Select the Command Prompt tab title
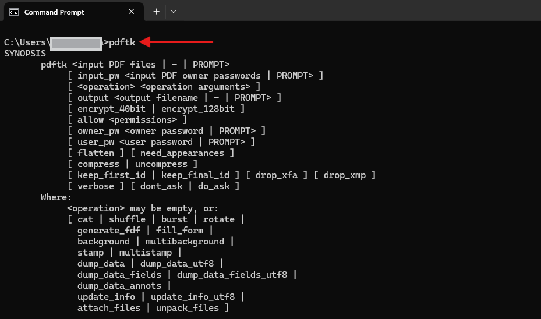The width and height of the screenshot is (541, 319). tap(54, 12)
